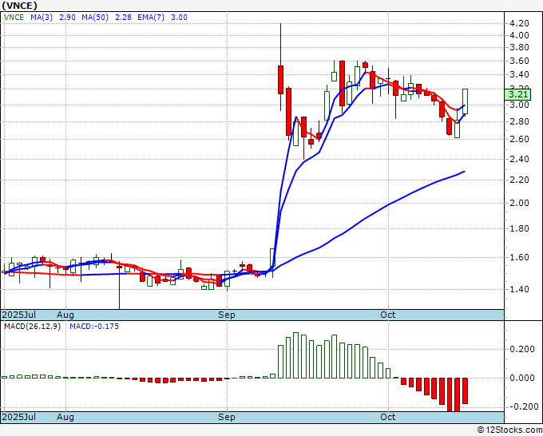Screen dimensions: 543x436
Task: Click 2025Jul on price chart date axis
Action: coord(19,315)
